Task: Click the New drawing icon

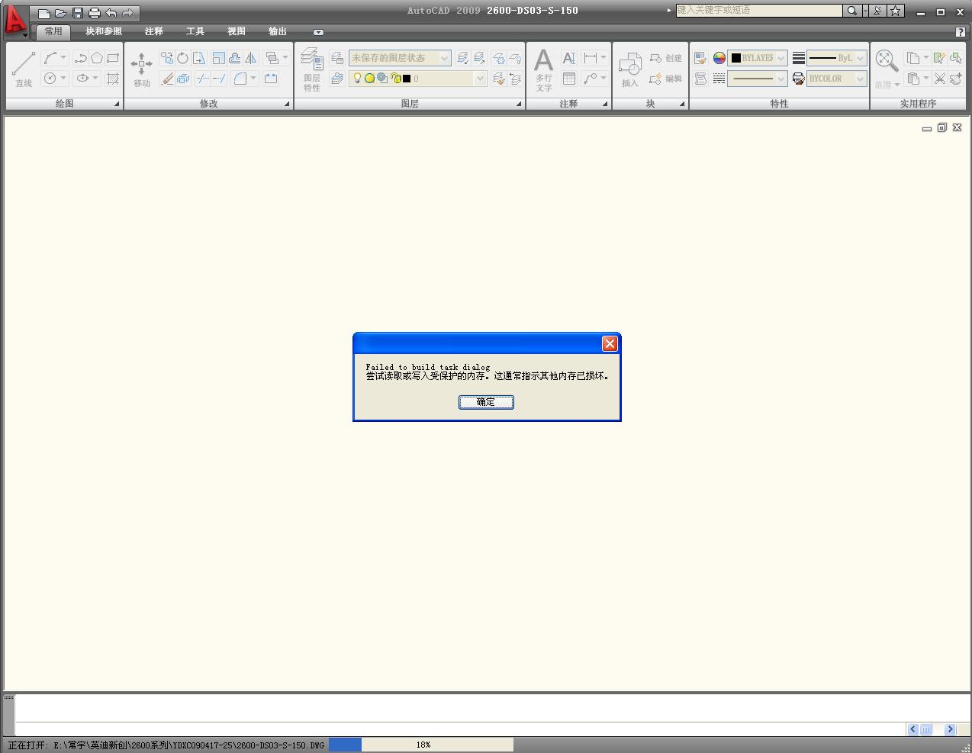Action: pos(44,13)
